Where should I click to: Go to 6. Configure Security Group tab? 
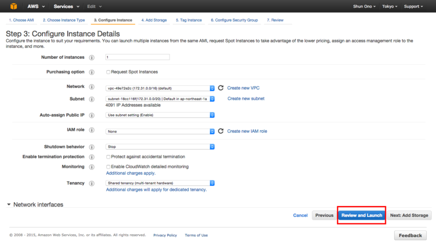234,20
